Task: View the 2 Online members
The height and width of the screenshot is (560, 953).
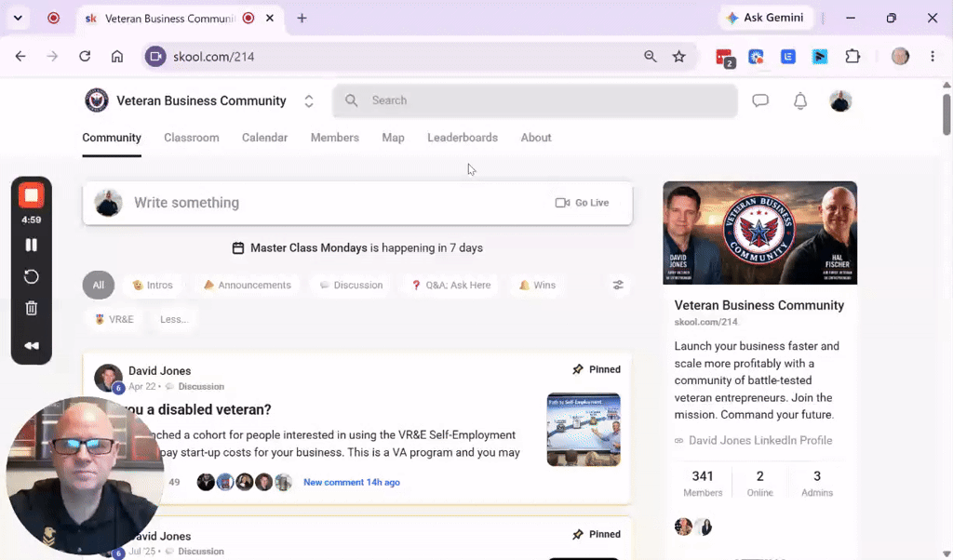Action: tap(759, 484)
